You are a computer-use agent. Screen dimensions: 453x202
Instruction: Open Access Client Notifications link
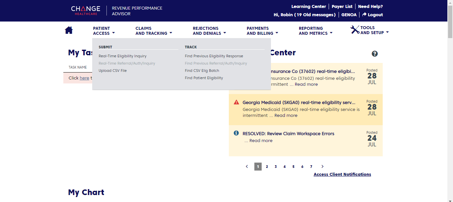[x=342, y=175]
